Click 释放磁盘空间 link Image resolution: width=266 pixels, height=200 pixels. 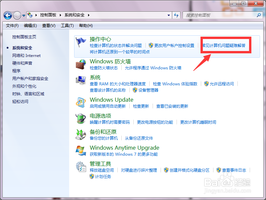point(102,170)
